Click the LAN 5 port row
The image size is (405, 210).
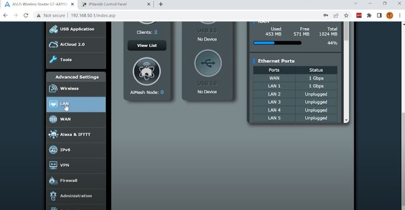click(x=295, y=118)
